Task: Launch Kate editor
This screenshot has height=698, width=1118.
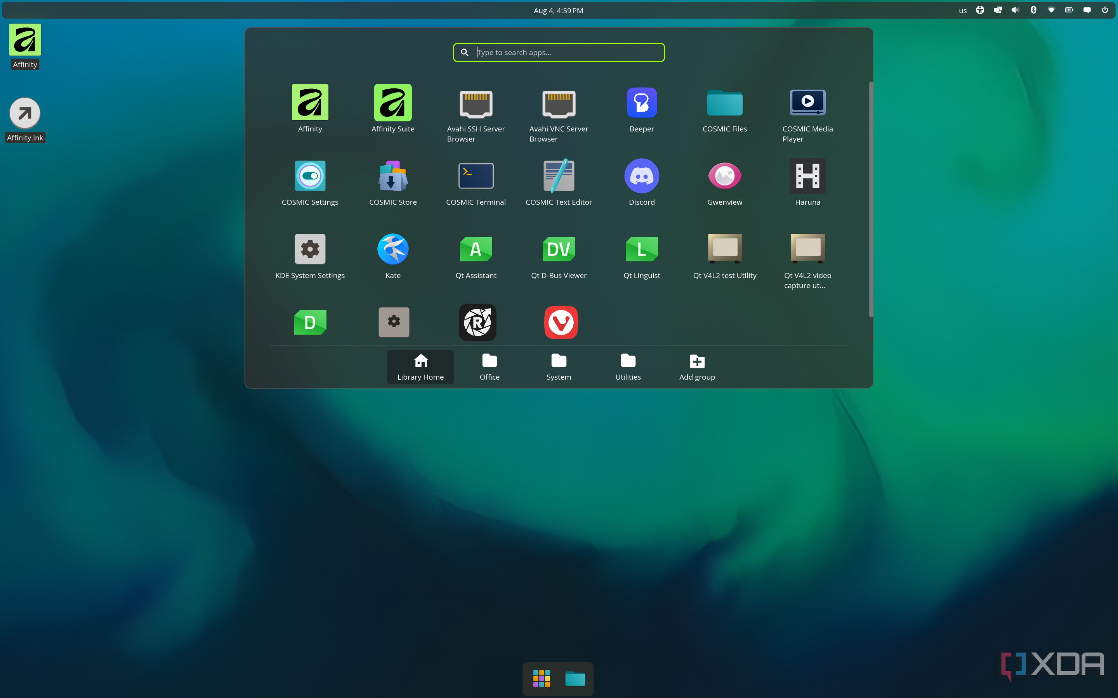Action: 393,256
